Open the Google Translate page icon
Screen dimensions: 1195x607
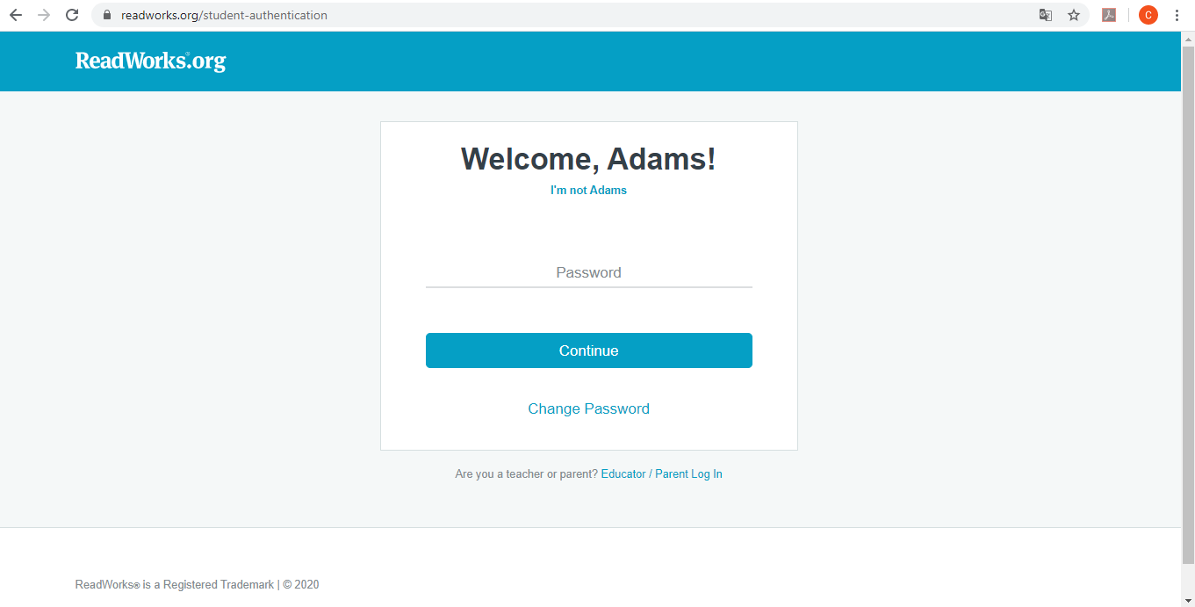(1046, 15)
